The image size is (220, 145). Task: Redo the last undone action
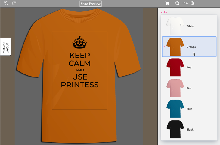(x=14, y=3)
